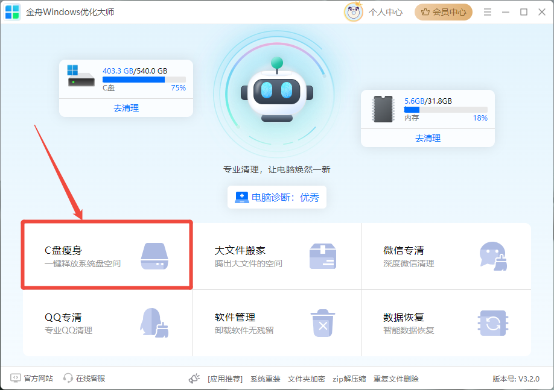
Task: Click 去清理 under 内存
Action: click(x=428, y=138)
